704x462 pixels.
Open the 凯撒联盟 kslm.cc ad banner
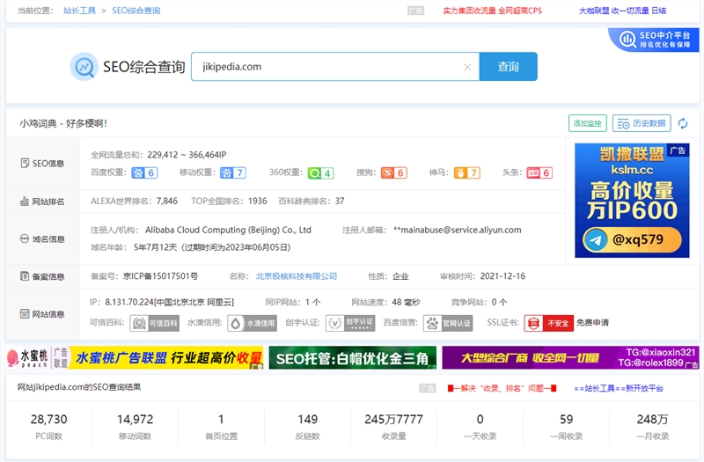(x=632, y=201)
